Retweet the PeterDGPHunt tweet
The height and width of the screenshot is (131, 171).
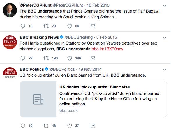click(46, 26)
